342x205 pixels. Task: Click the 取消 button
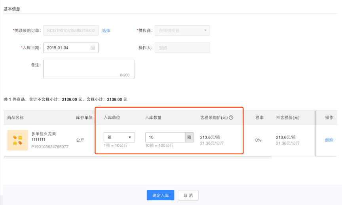(188, 196)
